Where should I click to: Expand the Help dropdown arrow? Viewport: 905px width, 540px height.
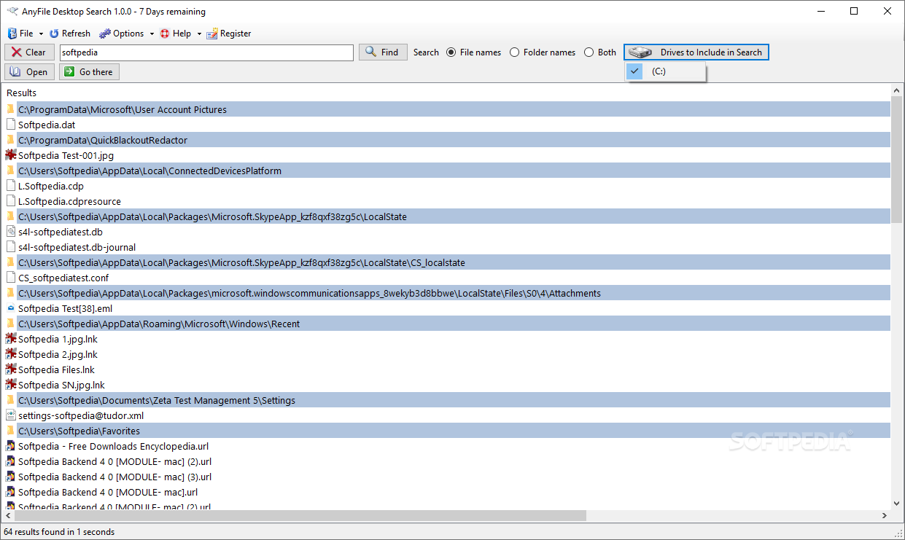(199, 34)
